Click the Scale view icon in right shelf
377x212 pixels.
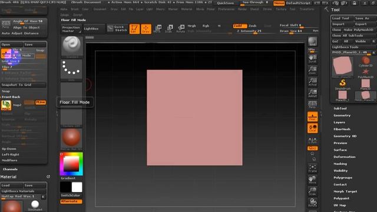[x=312, y=191]
